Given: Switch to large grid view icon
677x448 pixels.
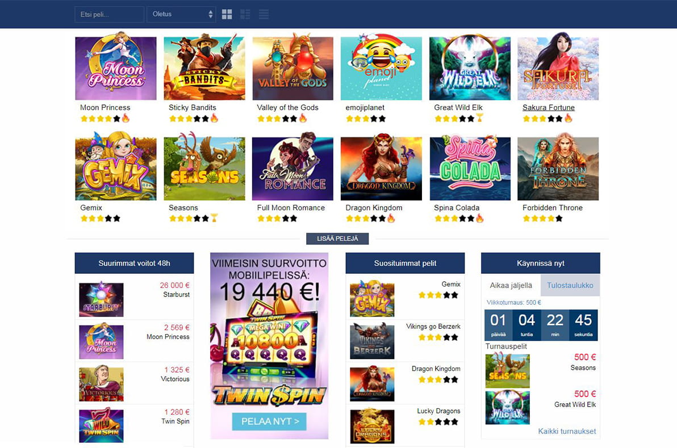Looking at the screenshot, I should coord(227,14).
